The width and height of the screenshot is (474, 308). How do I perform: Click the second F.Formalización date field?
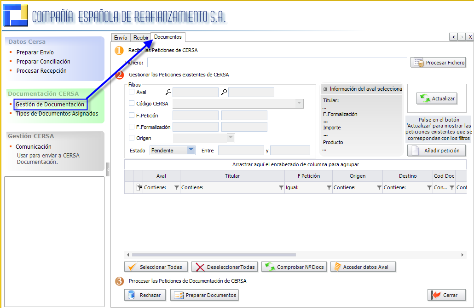pyautogui.click(x=244, y=127)
